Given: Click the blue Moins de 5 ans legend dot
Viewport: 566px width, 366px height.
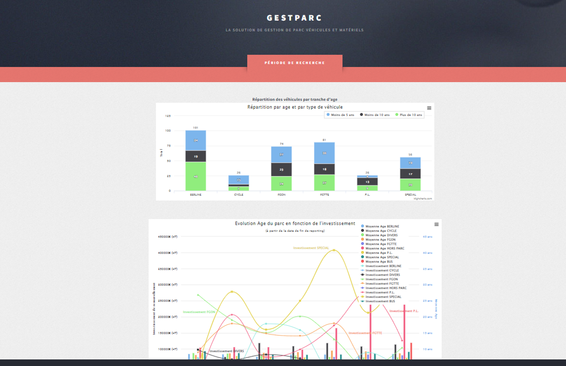Looking at the screenshot, I should [x=328, y=114].
